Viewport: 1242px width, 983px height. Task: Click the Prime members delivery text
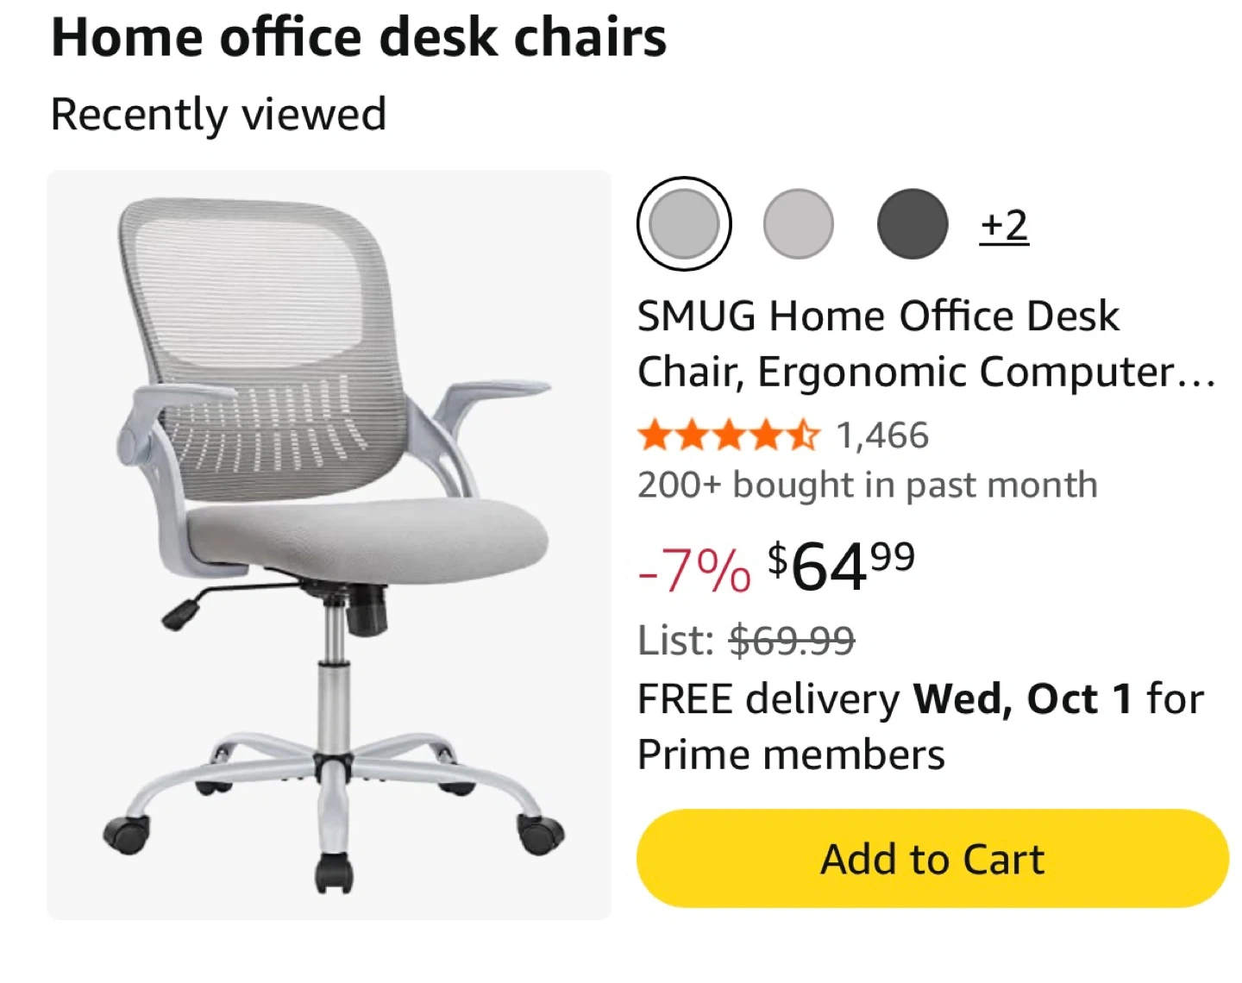click(791, 754)
